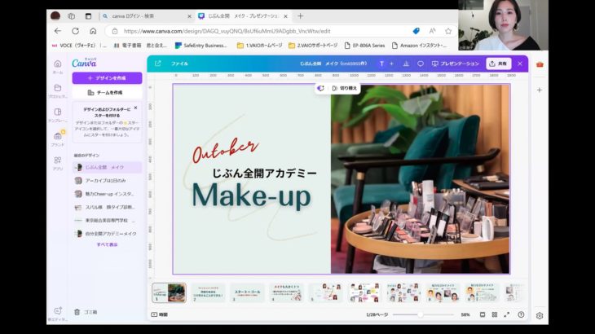595x334 pixels.
Task: Add page to favorites with star icon
Action: (x=448, y=31)
